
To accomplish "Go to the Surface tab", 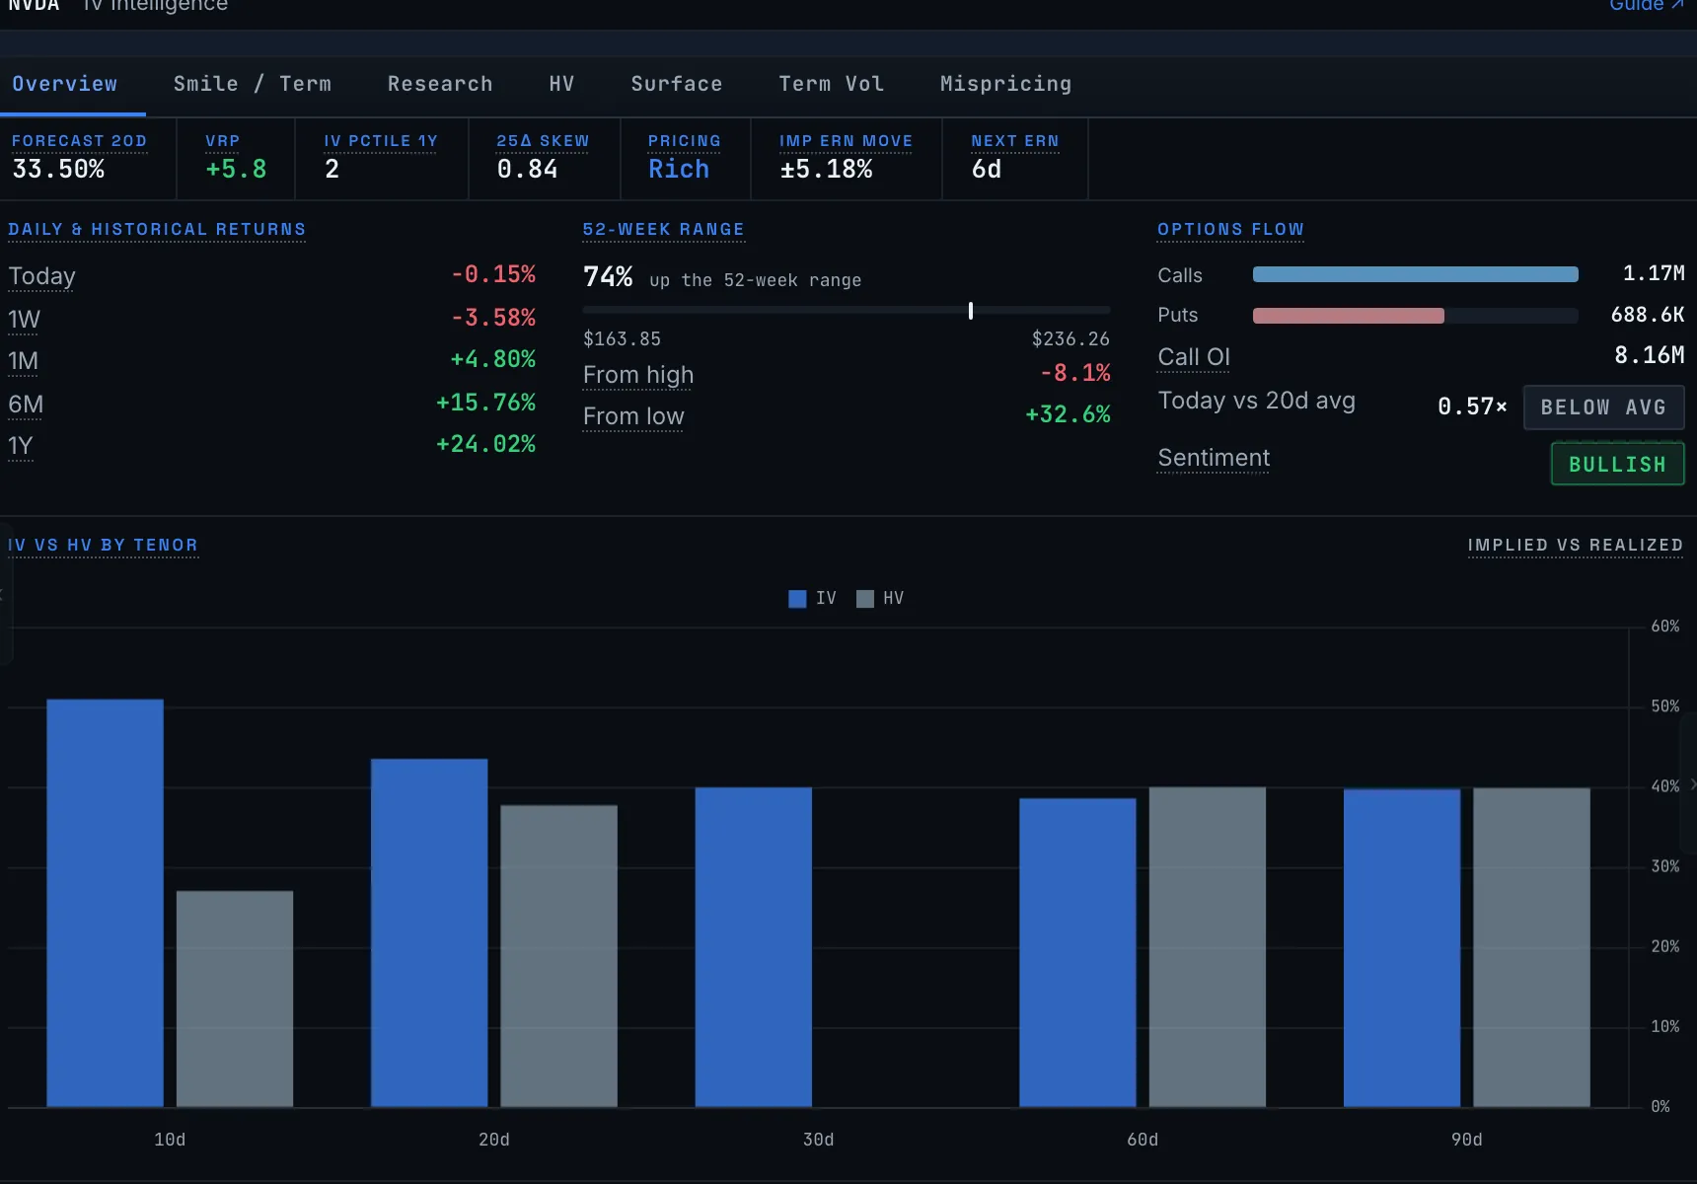I will pos(677,84).
